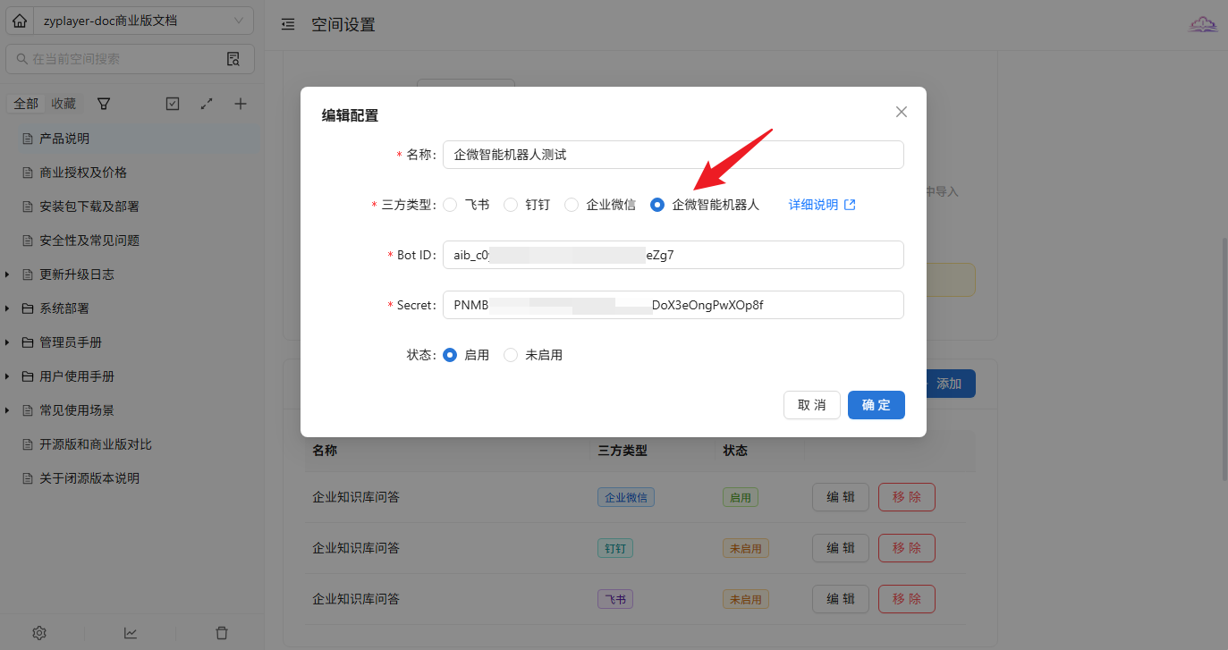Open the zyplayer-doc商业版文档 space dropdown
Viewport: 1228px width, 650px height.
click(143, 21)
